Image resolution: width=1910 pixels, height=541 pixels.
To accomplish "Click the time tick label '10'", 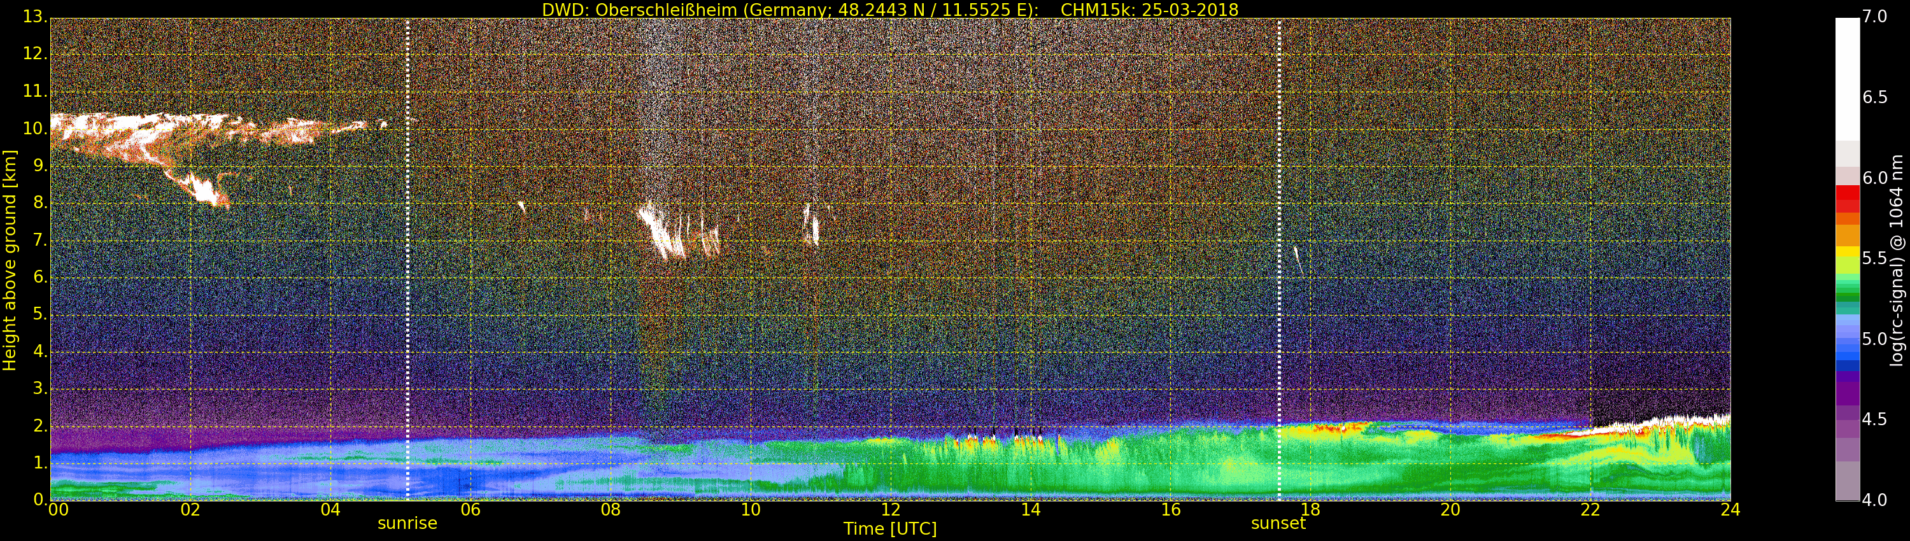I will click(751, 510).
